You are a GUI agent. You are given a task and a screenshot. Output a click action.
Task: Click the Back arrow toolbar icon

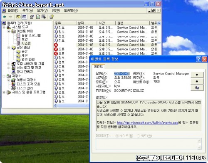pos(5,17)
